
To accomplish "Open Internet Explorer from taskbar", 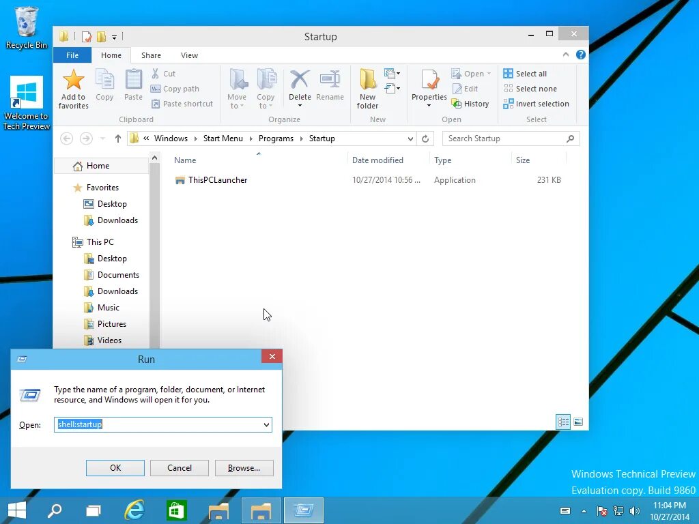I will (x=134, y=510).
